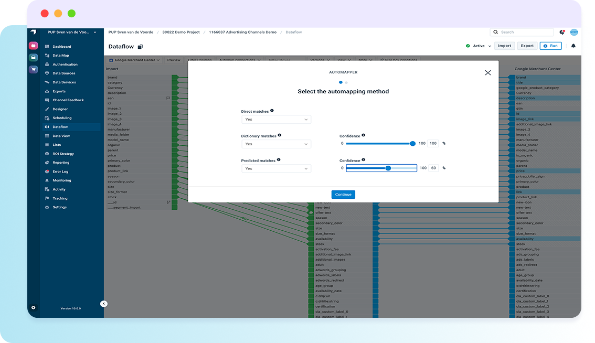
Task: Click the notification bell icon
Action: tap(572, 46)
